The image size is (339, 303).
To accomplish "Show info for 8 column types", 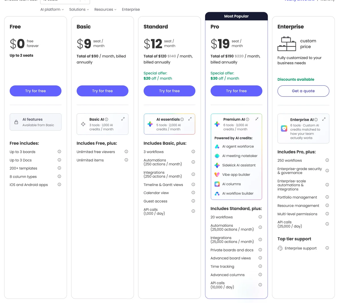I will (59, 176).
